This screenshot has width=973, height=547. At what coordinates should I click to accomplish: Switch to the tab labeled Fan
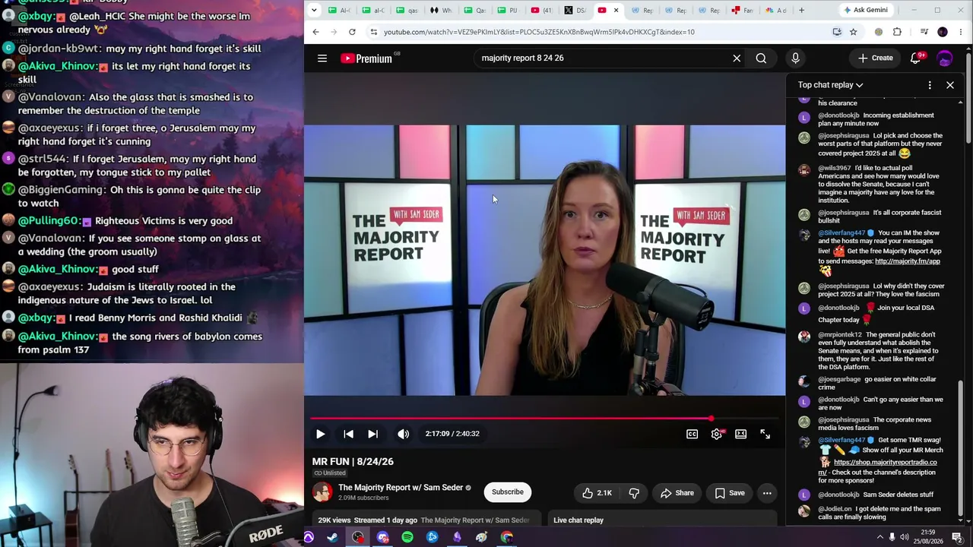[x=742, y=10]
